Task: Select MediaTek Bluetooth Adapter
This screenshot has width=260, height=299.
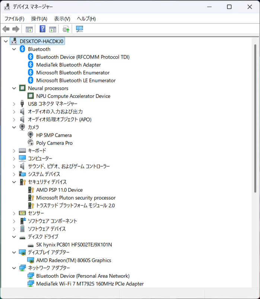Action: [x=69, y=65]
